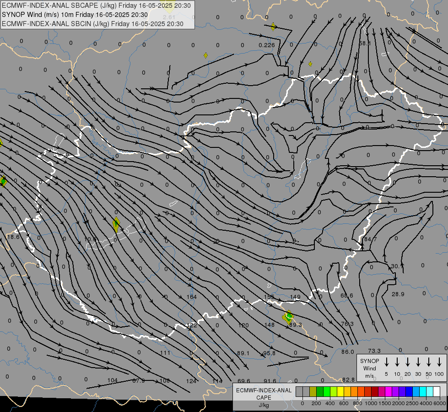448x412 pixels.
Task: Click the 30 m/s wind arrow in legend
Action: (x=418, y=362)
